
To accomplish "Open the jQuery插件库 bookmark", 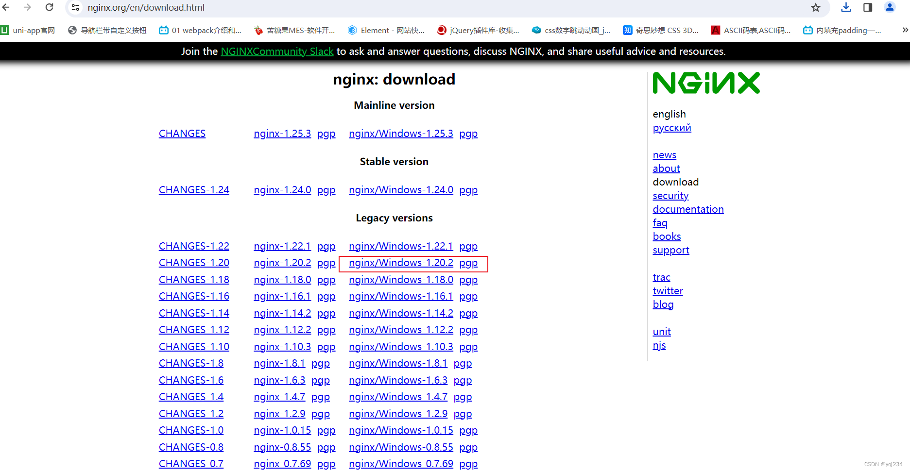I will click(478, 30).
